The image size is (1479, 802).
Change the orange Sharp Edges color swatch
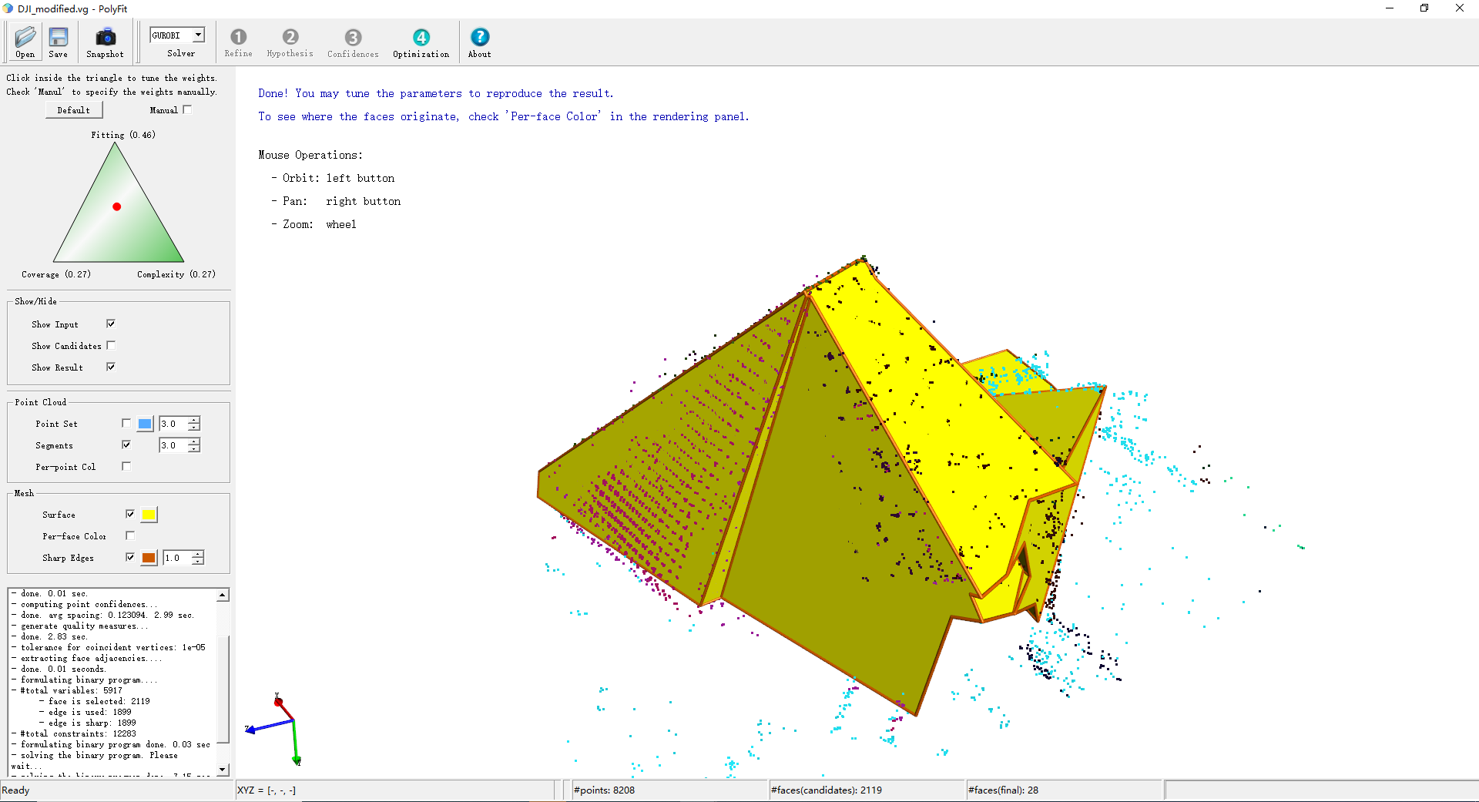(149, 558)
